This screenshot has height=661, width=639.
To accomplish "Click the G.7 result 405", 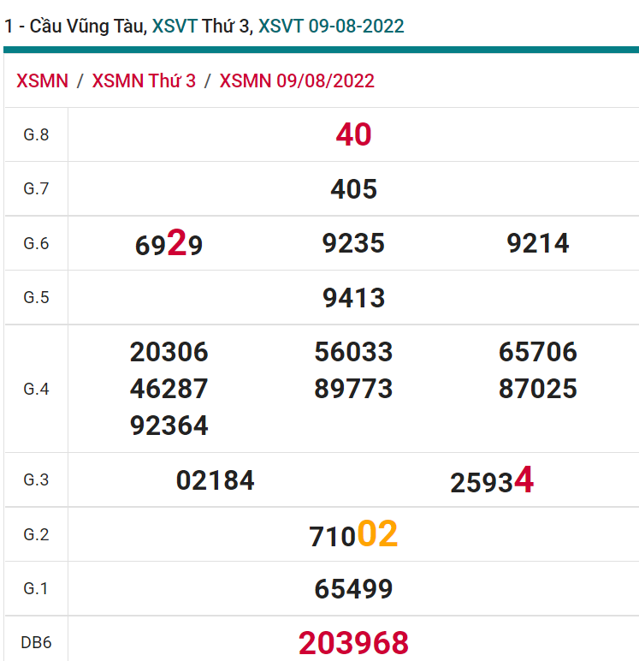I will click(353, 189).
